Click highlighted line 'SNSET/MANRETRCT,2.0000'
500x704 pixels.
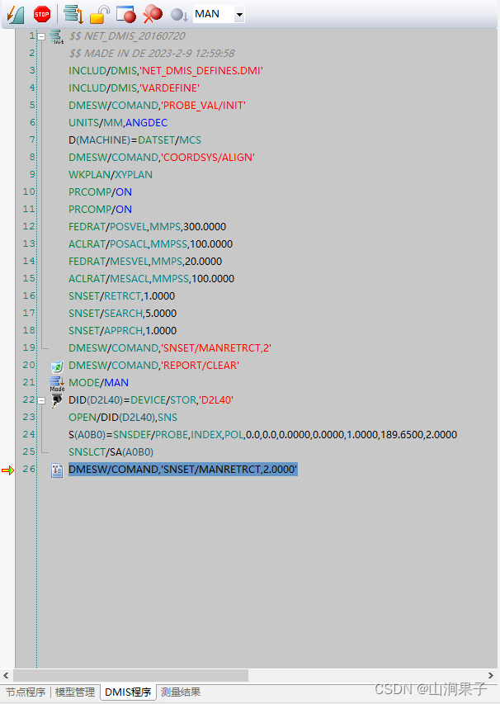(x=182, y=470)
